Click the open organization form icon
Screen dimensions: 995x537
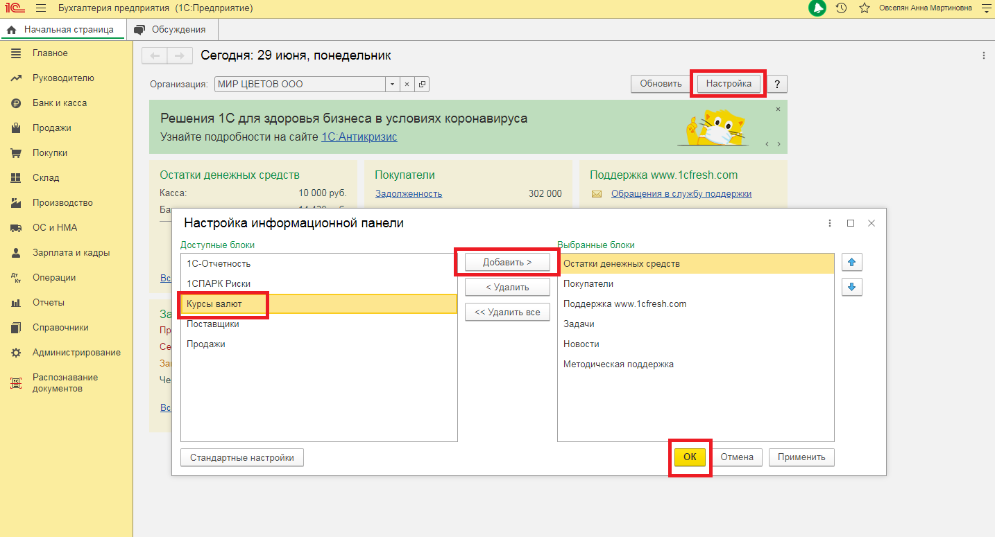coord(422,84)
